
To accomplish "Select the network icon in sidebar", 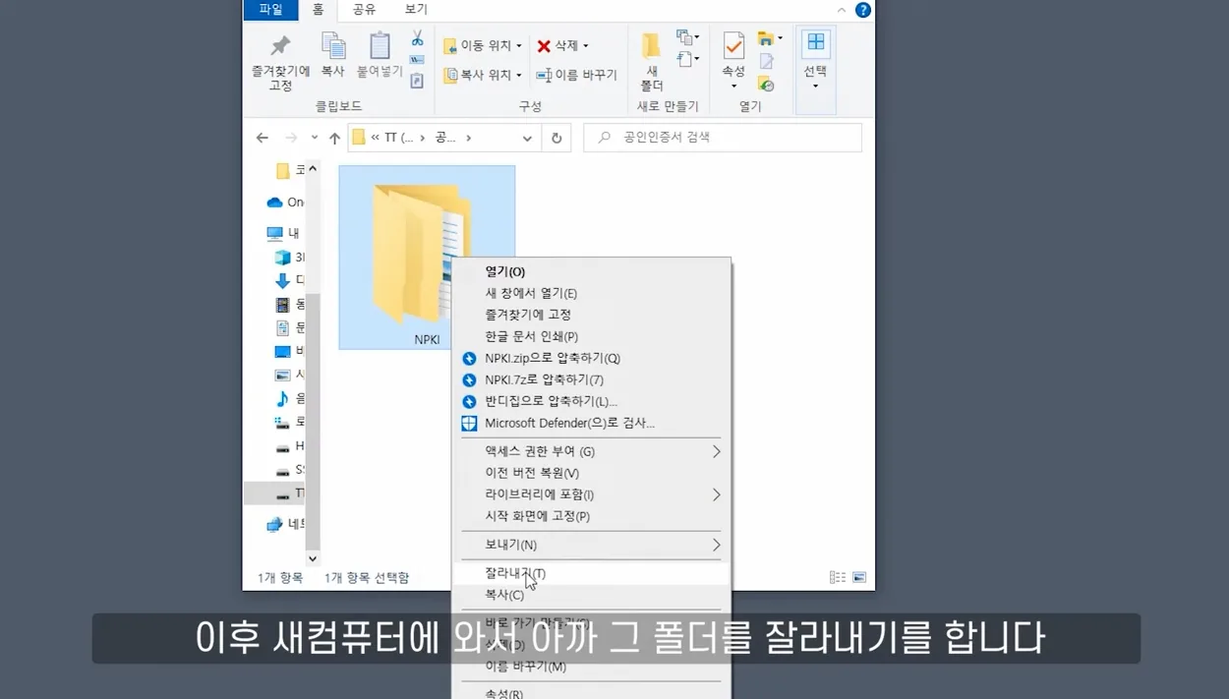I will pyautogui.click(x=275, y=525).
